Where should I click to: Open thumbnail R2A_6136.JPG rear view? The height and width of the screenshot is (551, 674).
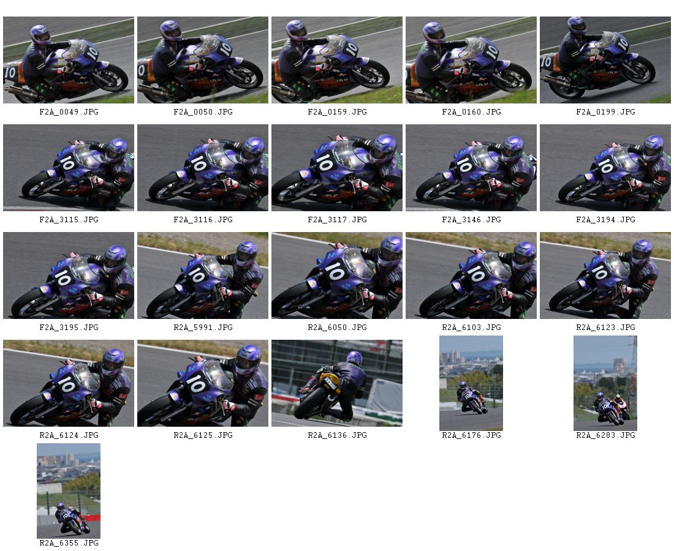336,383
